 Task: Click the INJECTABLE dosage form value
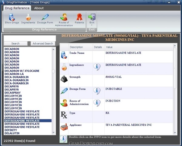(x=114, y=89)
